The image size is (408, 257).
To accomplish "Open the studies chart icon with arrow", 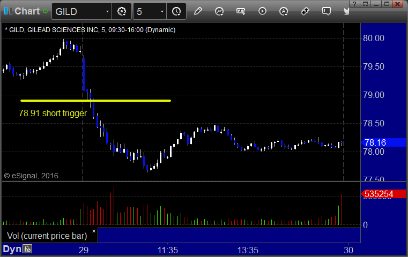I will (x=219, y=11).
